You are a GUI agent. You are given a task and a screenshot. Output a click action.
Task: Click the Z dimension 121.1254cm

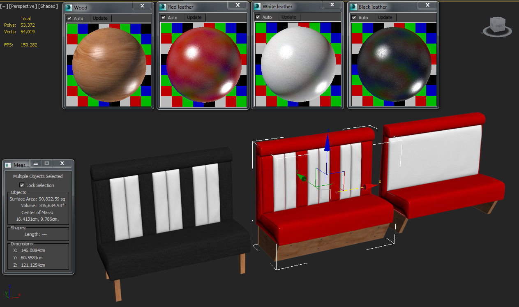pos(33,265)
